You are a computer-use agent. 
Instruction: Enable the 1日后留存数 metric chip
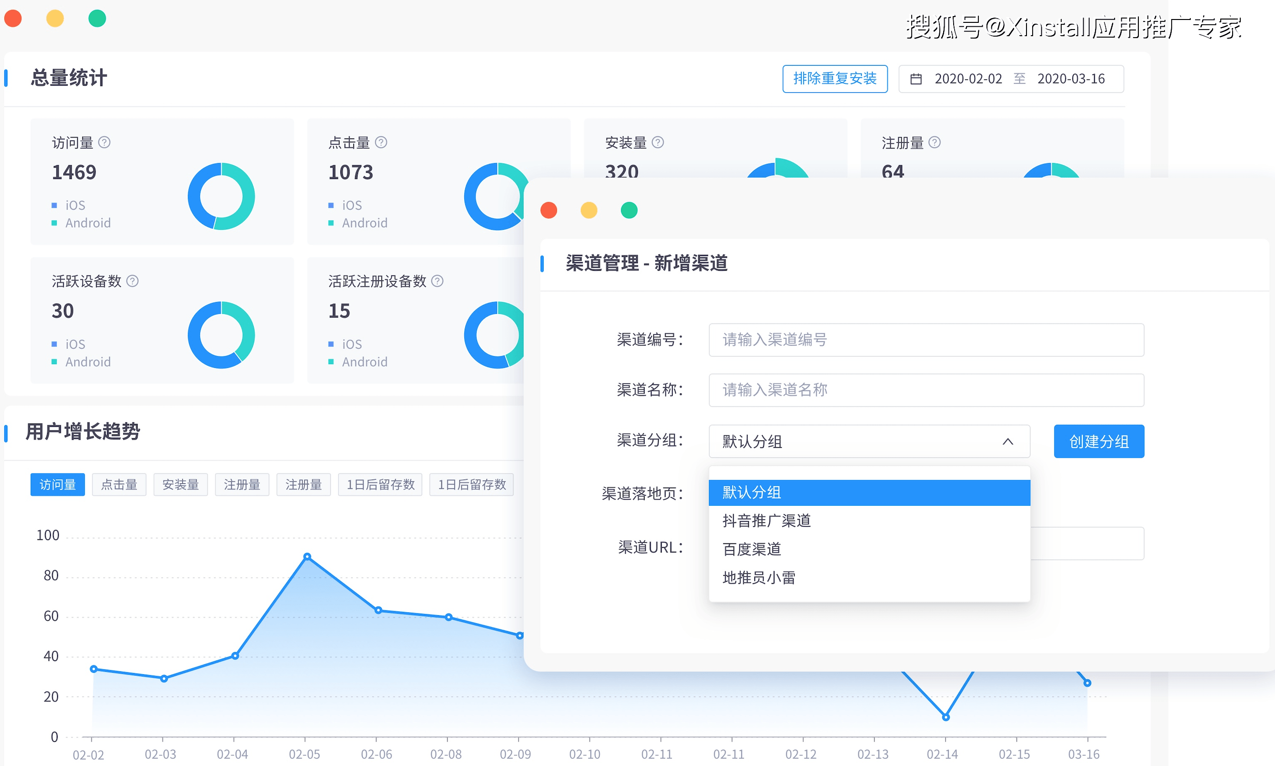point(380,484)
